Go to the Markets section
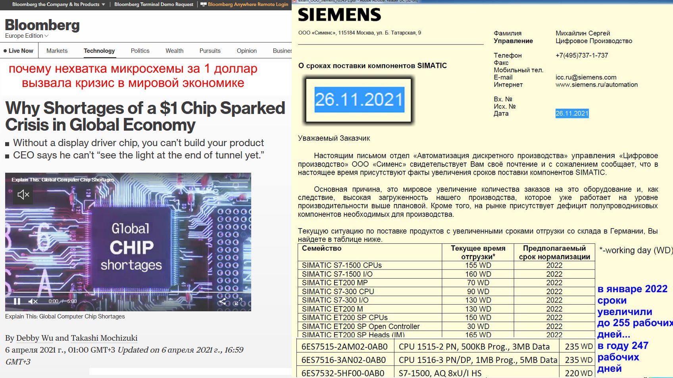The width and height of the screenshot is (673, 378). point(57,51)
